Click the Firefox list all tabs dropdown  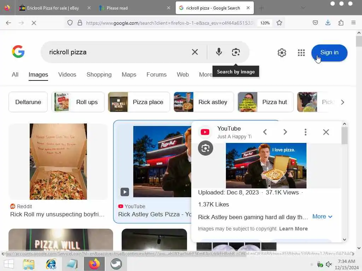click(303, 8)
